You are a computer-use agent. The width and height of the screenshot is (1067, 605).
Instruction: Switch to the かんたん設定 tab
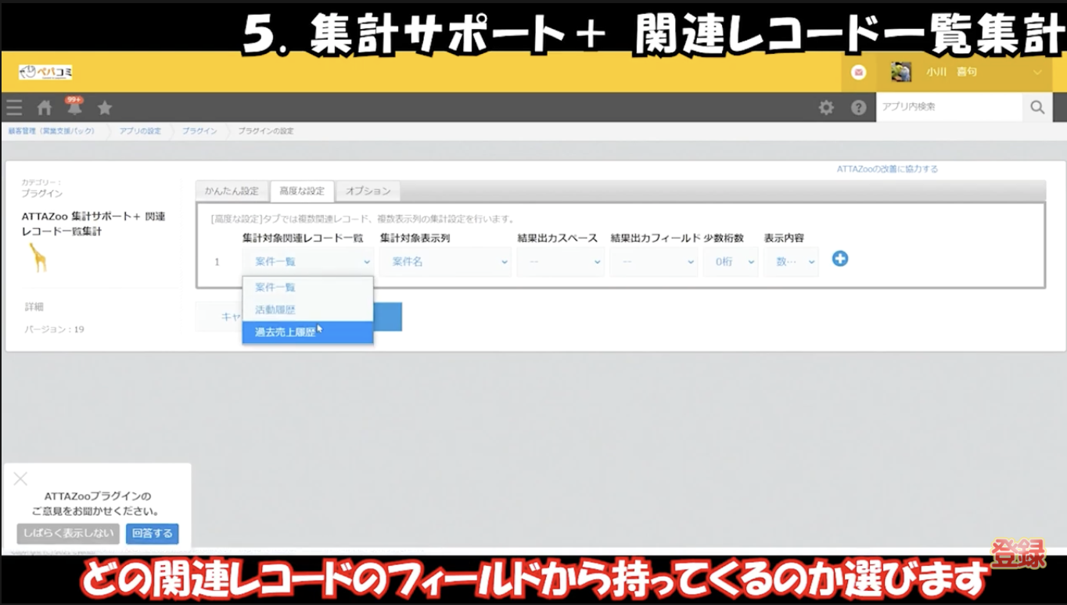[x=232, y=191]
